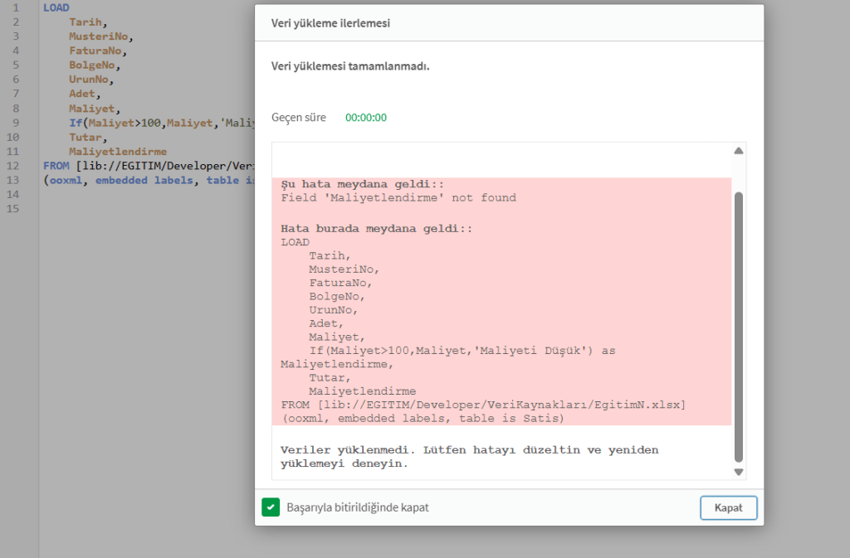850x558 pixels.
Task: Click the 'Hata burada meydana geldi' log heading
Action: tap(376, 228)
